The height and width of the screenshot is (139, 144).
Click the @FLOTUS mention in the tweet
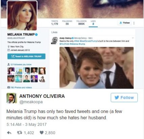(64, 44)
